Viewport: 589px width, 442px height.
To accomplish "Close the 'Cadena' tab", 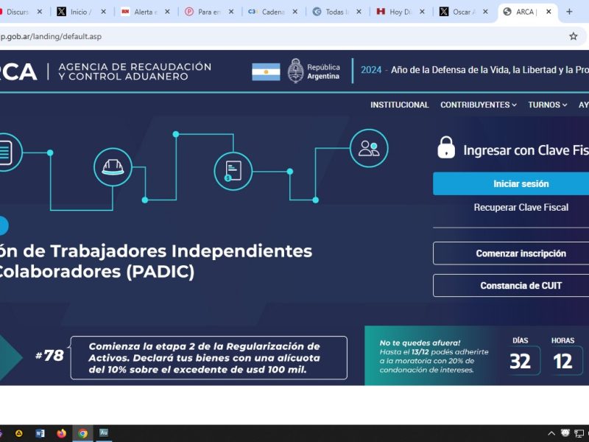I will (x=295, y=12).
